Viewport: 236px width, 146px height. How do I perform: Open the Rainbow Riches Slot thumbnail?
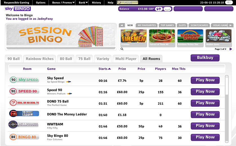190,38
